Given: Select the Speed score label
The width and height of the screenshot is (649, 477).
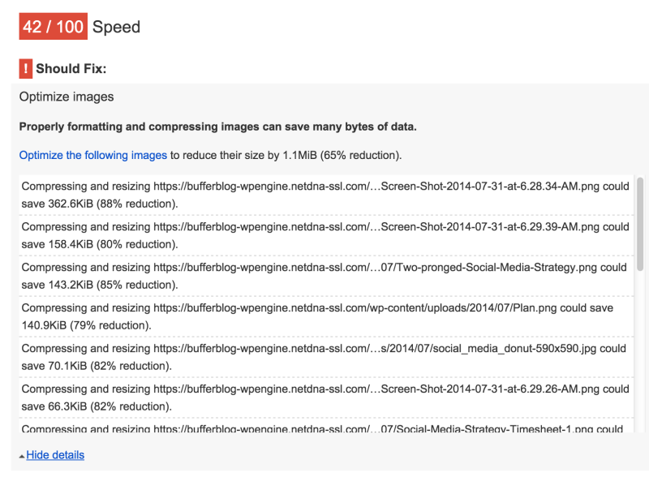Looking at the screenshot, I should 116,27.
